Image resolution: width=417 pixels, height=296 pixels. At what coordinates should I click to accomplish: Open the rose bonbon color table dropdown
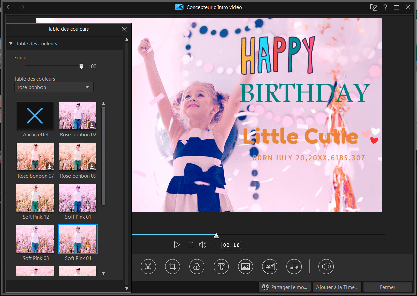(54, 87)
